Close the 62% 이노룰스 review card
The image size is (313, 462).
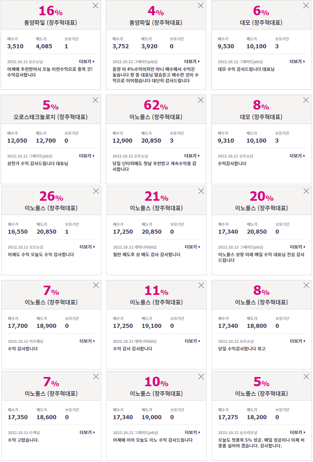pyautogui.click(x=201, y=100)
